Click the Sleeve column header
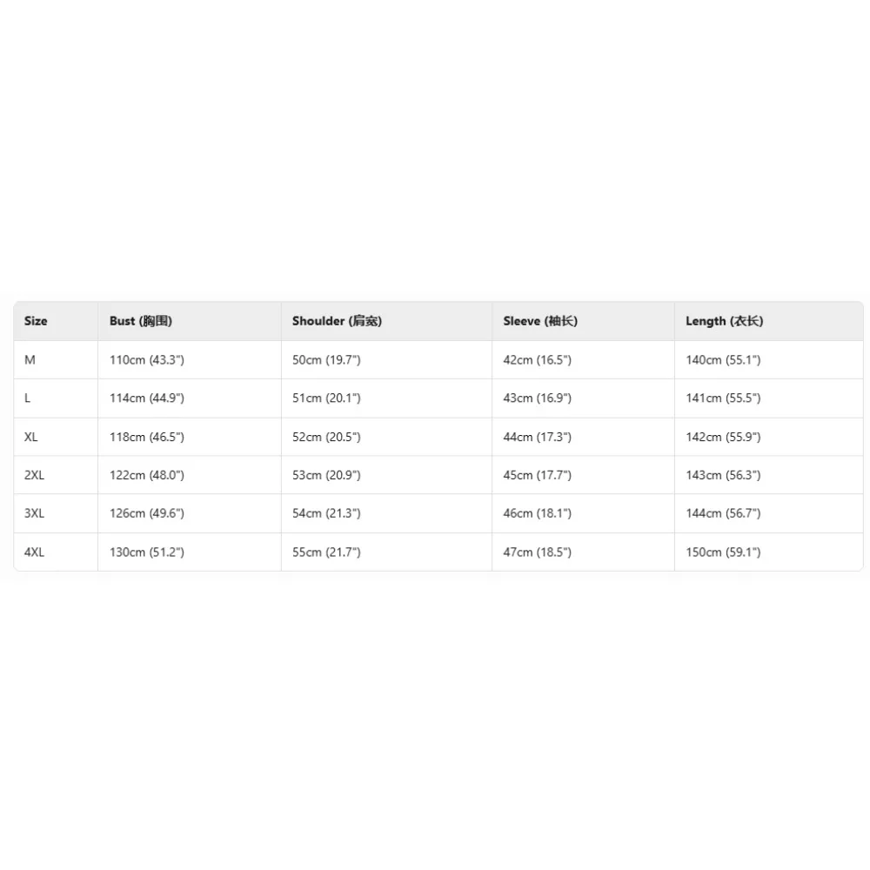Image resolution: width=870 pixels, height=870 pixels. tap(539, 321)
